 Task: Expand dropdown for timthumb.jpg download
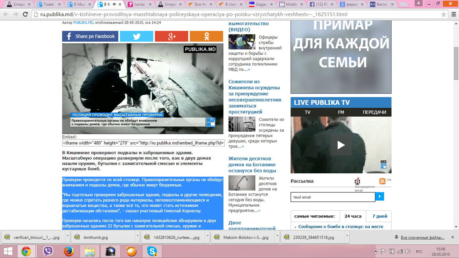click(137, 237)
